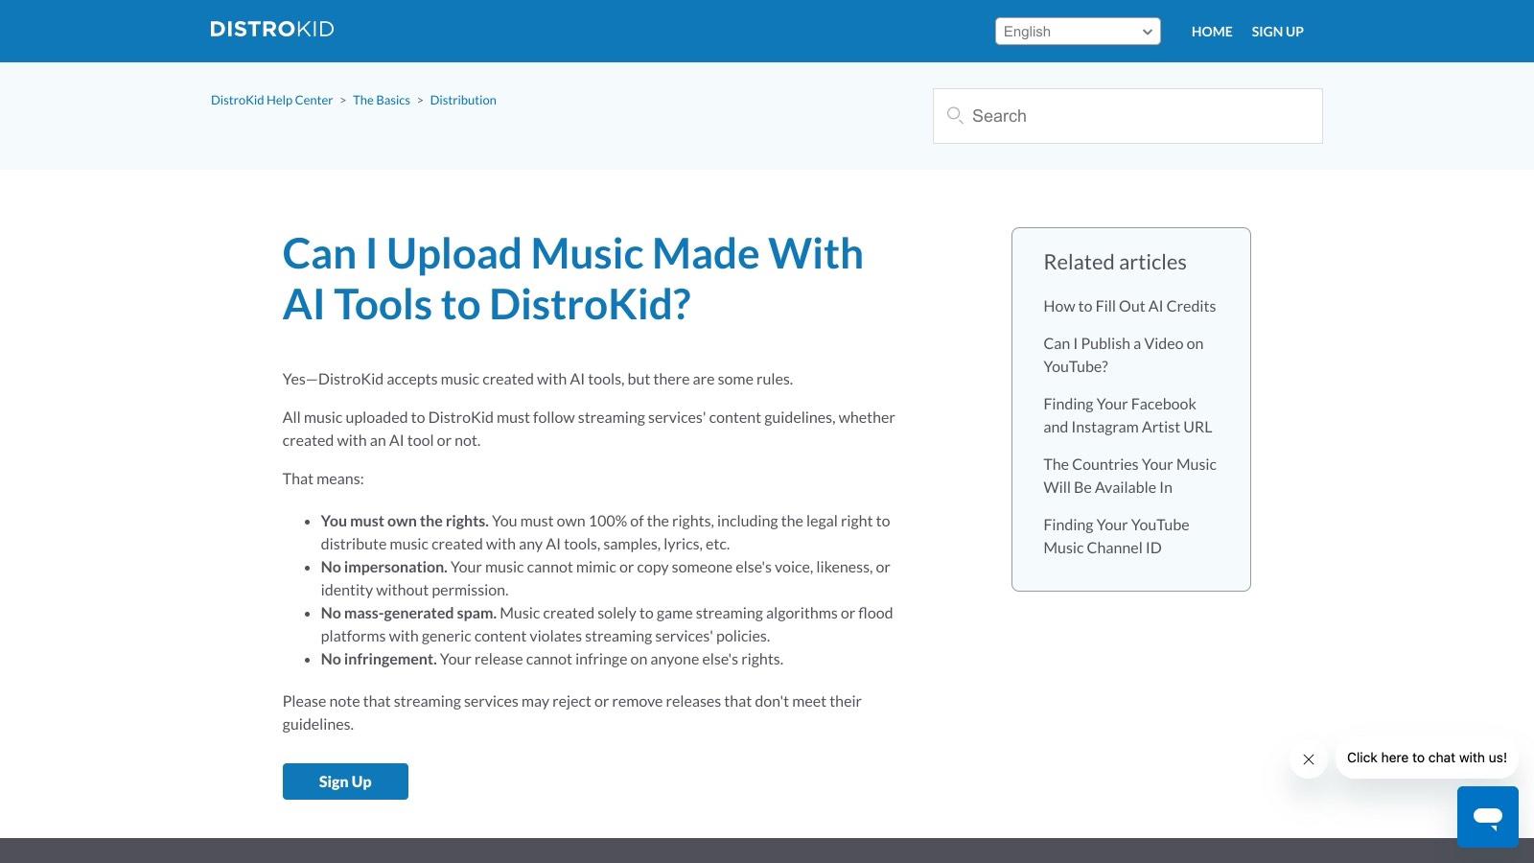Open Can I Publish a Video on YouTube
This screenshot has width=1534, height=863.
(1124, 355)
